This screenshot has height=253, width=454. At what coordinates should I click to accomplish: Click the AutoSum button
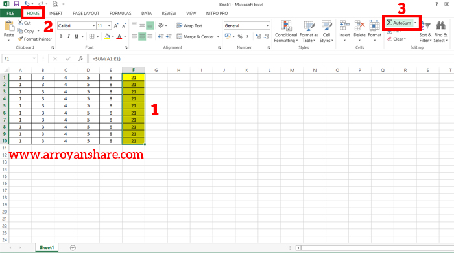coord(399,23)
